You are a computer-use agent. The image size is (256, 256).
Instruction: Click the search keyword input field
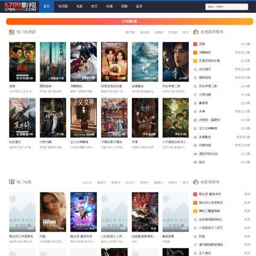pos(227,6)
